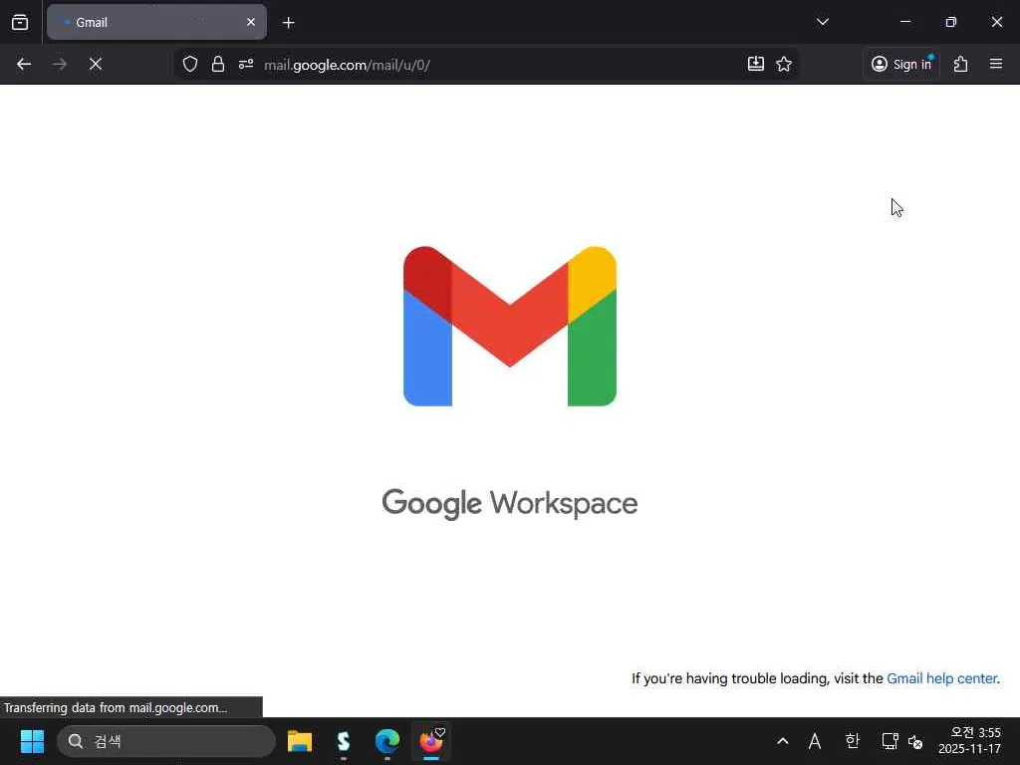Launch Microsoft Edge from taskbar

(387, 741)
